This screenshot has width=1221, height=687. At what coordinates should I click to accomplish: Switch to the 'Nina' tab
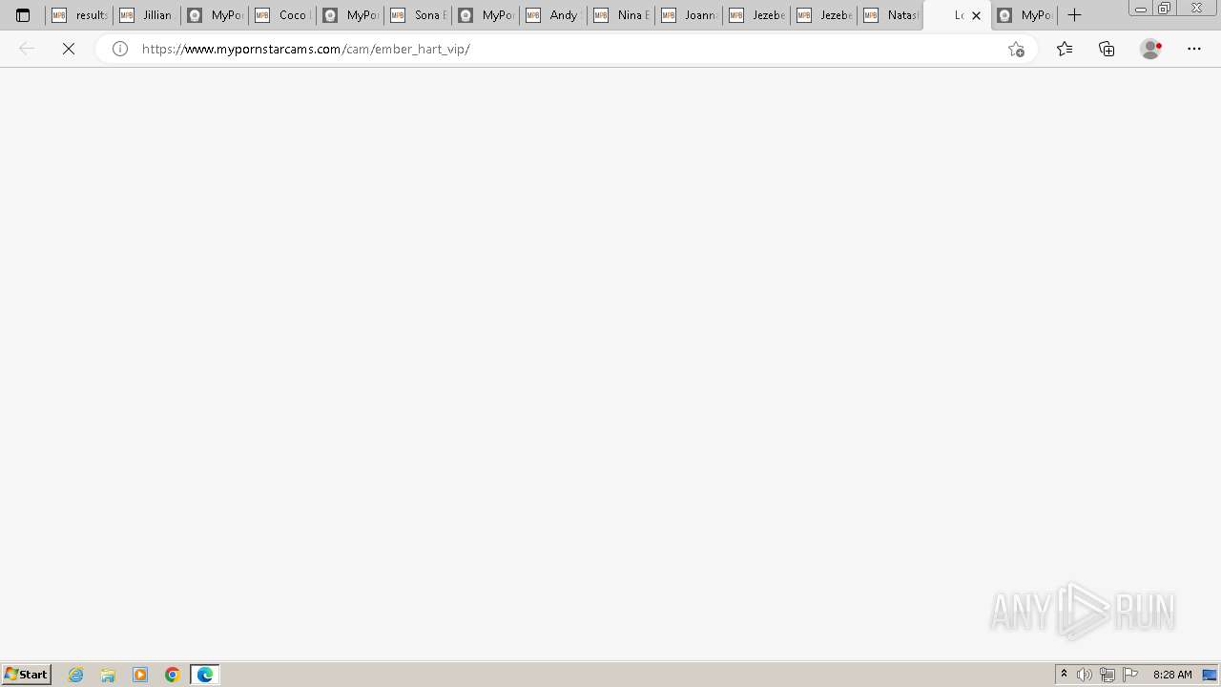pyautogui.click(x=621, y=15)
